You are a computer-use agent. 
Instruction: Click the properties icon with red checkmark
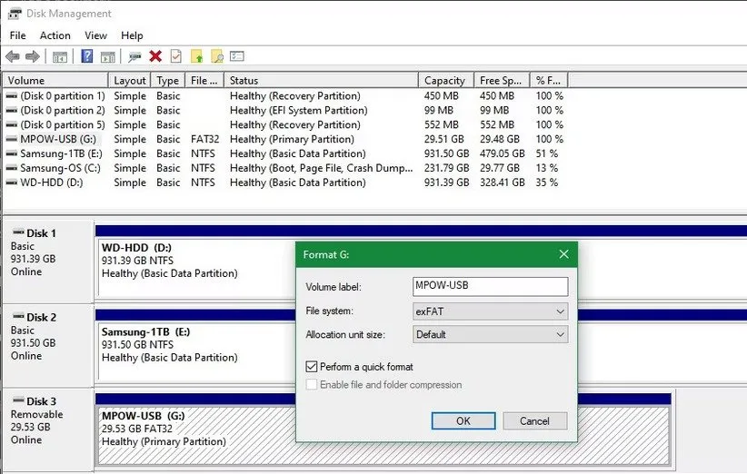click(175, 56)
